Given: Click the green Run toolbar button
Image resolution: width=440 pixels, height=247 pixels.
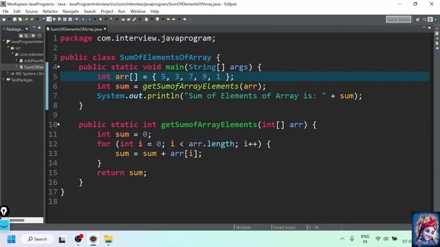Looking at the screenshot, I should (x=100, y=19).
